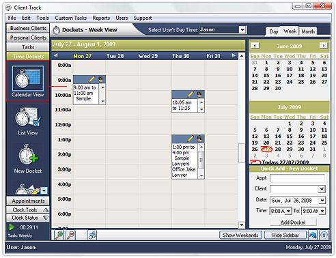Open the Support menu
Viewport: 336px width, 258px height.
(x=143, y=18)
